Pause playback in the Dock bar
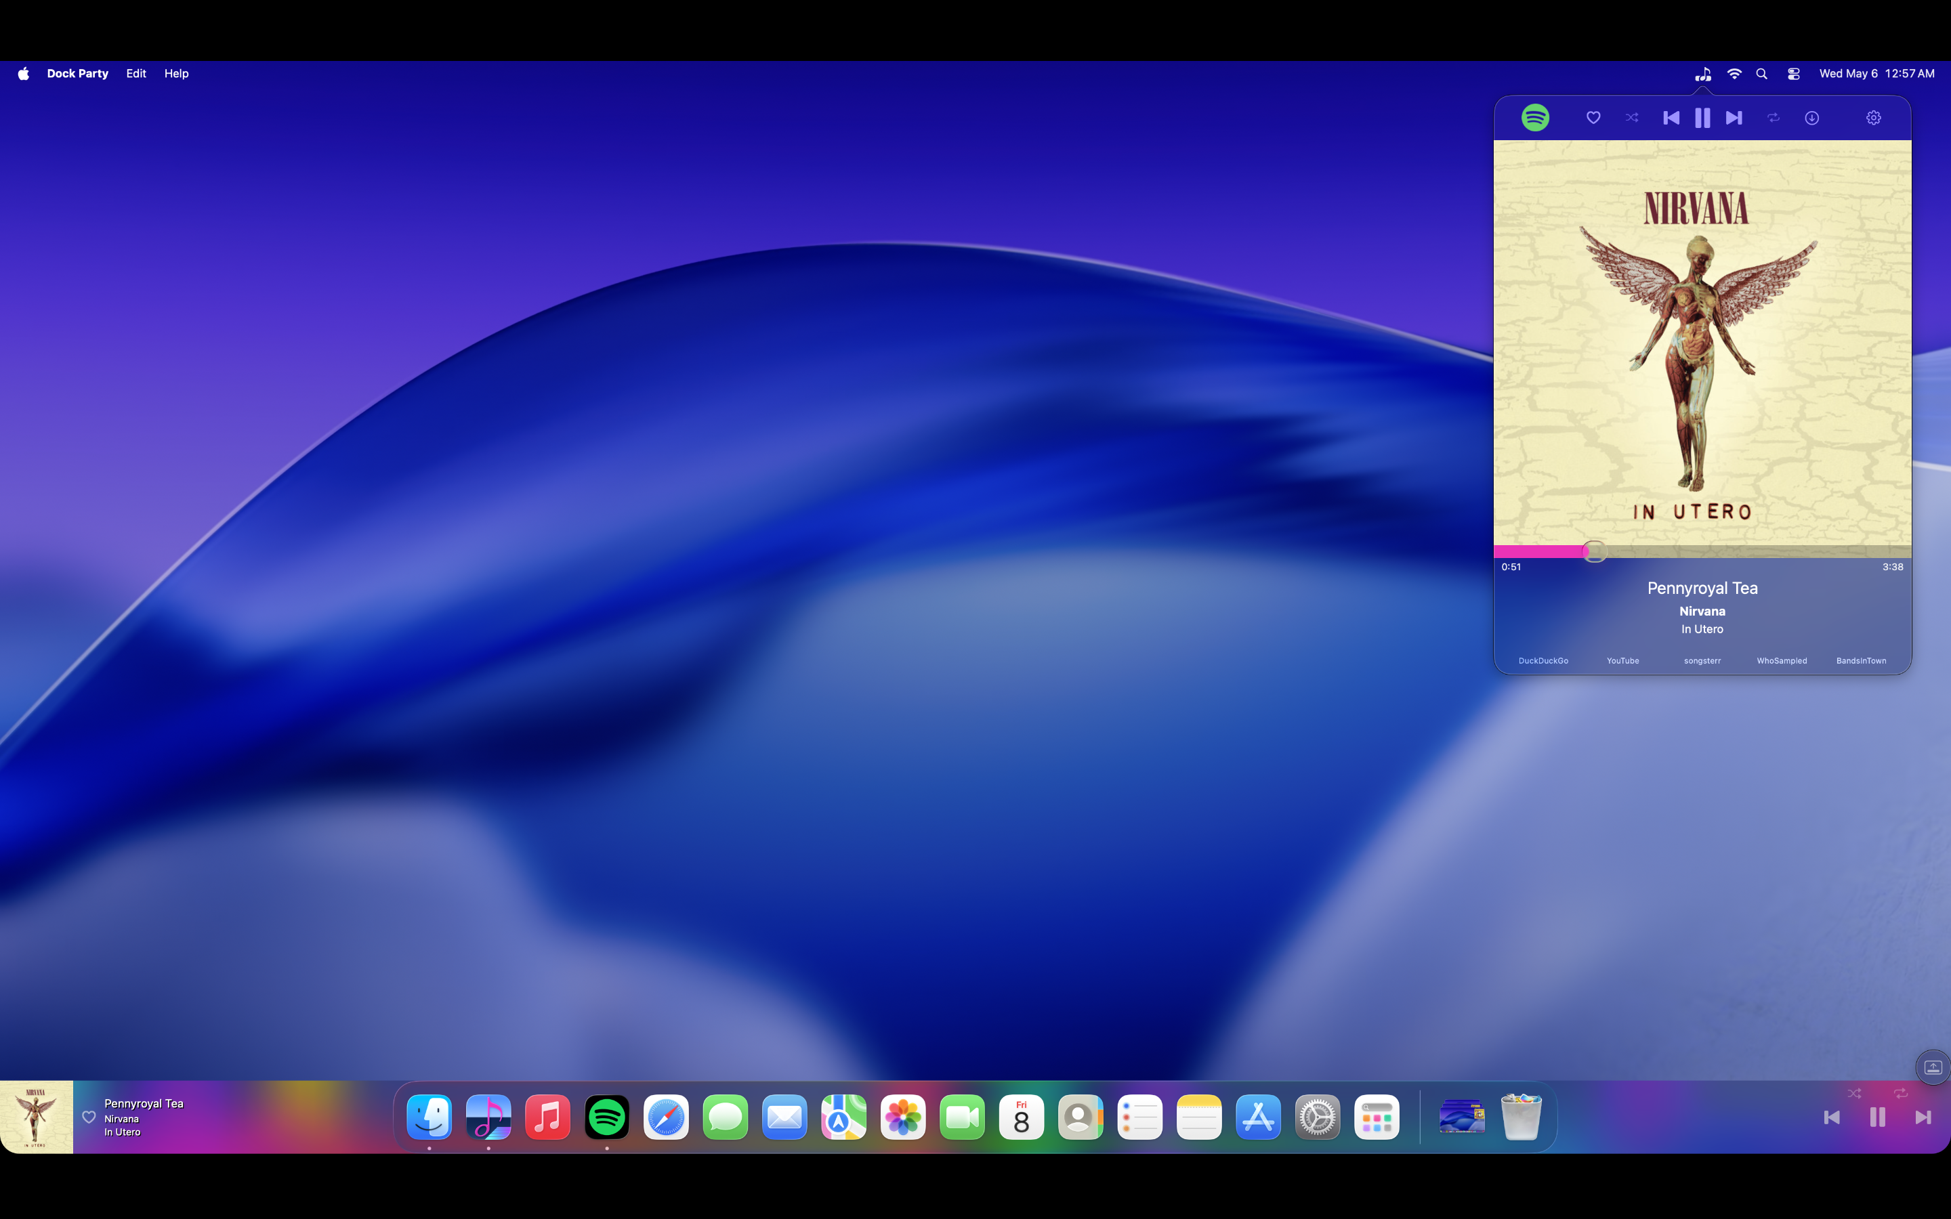The image size is (1951, 1219). pos(1878,1117)
